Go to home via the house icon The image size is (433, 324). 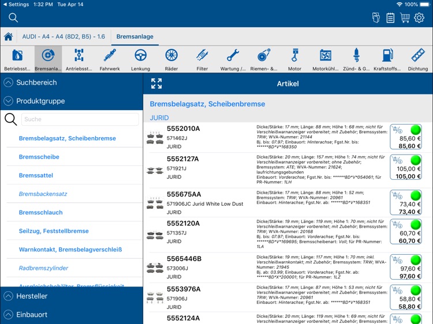pyautogui.click(x=8, y=36)
